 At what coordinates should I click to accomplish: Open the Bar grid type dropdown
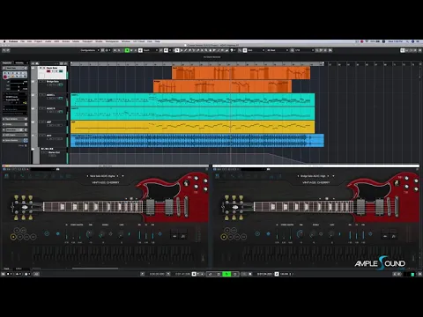click(278, 50)
